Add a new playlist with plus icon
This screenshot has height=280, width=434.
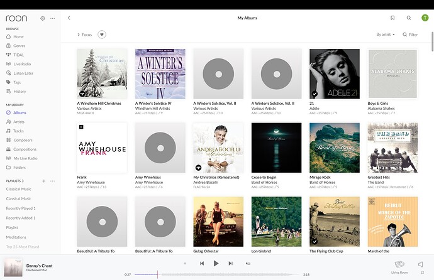click(44, 181)
